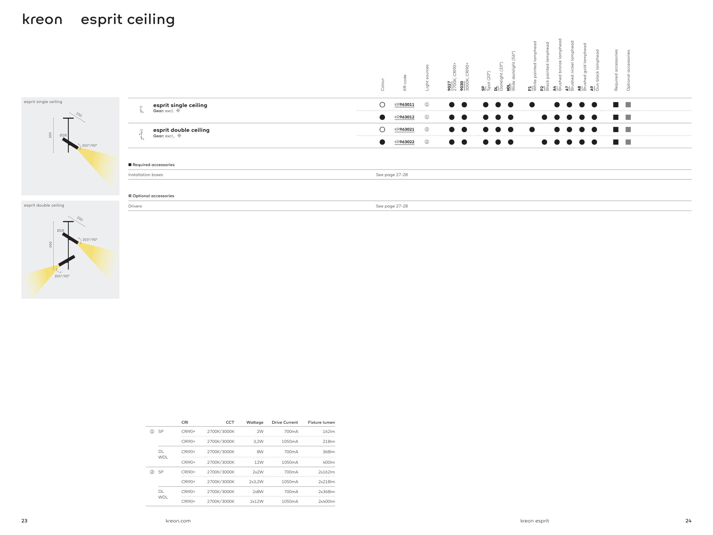Click the esprit single ceiling diagram
The width and height of the screenshot is (713, 535).
tap(70, 146)
